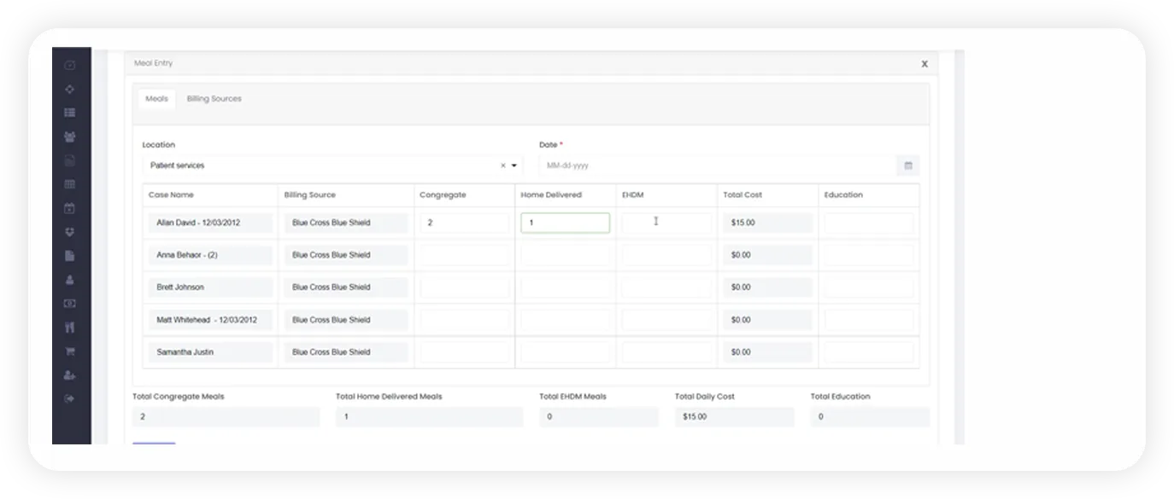Click the Date input field
Viewport: 1174px width, 499px height.
click(718, 165)
